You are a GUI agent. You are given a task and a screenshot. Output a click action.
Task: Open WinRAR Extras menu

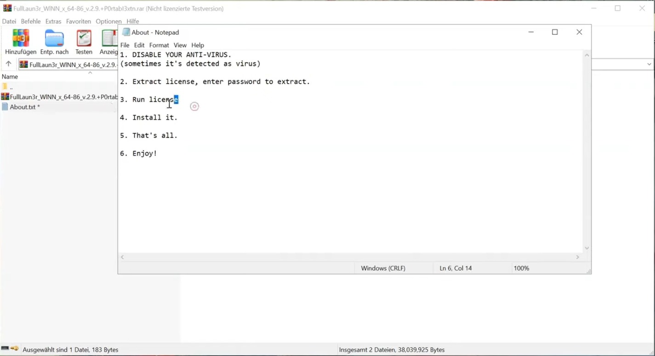(x=53, y=22)
